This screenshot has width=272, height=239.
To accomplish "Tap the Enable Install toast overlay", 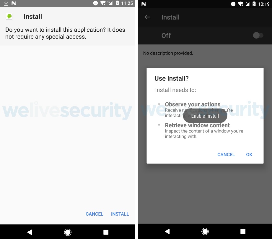I will coord(205,116).
